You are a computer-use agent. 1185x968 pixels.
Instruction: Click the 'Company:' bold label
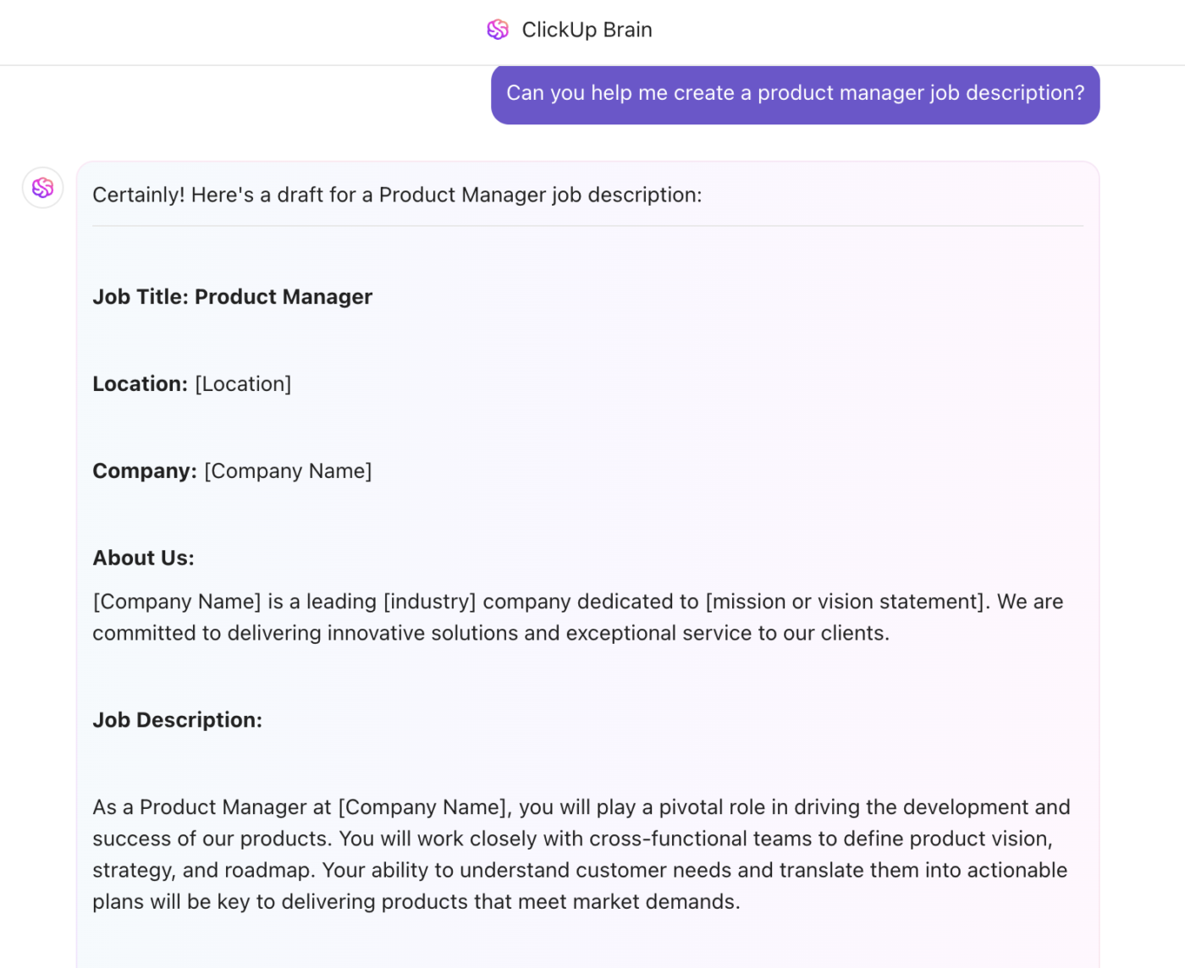[145, 471]
